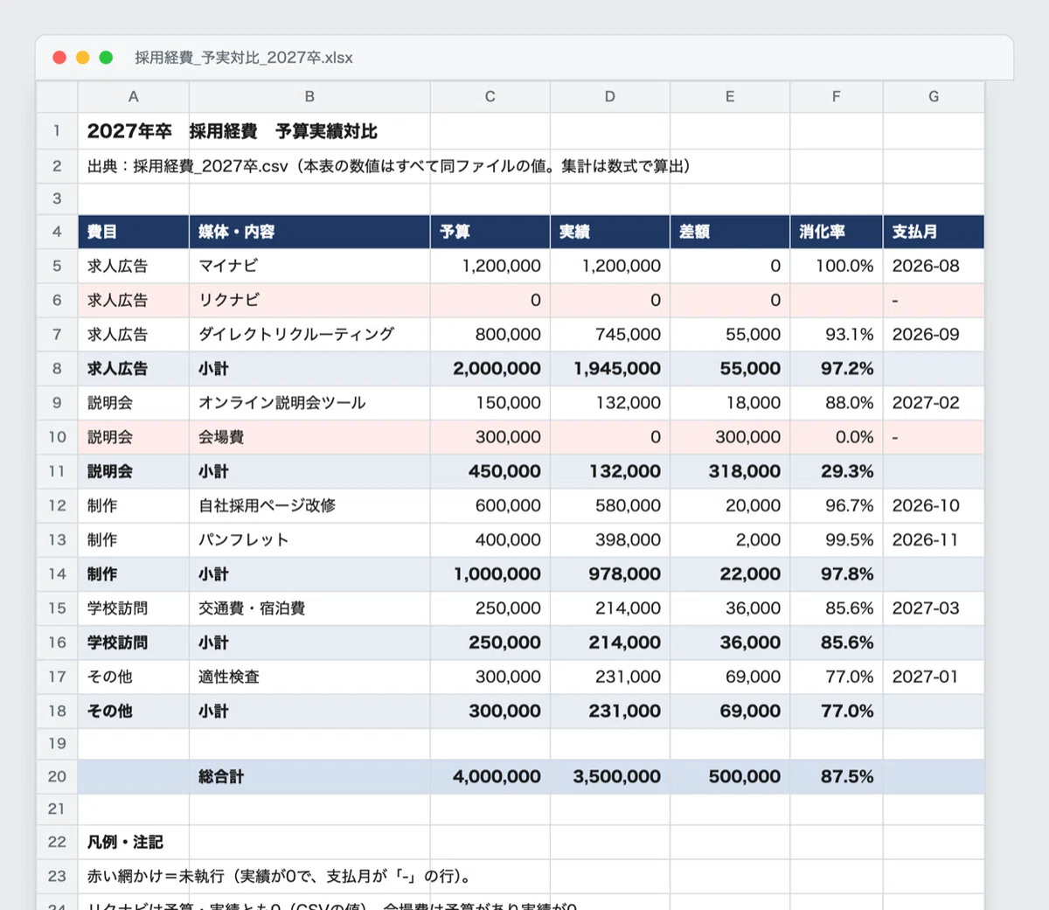Click the '消化率' header cell

837,232
